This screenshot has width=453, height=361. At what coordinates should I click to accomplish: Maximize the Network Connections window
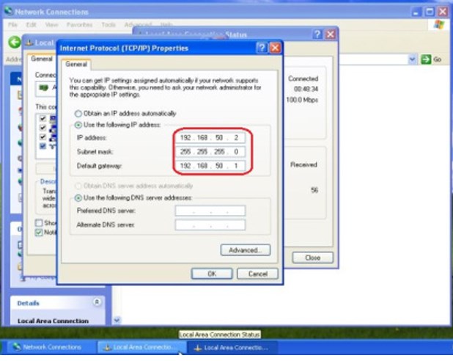pos(430,12)
